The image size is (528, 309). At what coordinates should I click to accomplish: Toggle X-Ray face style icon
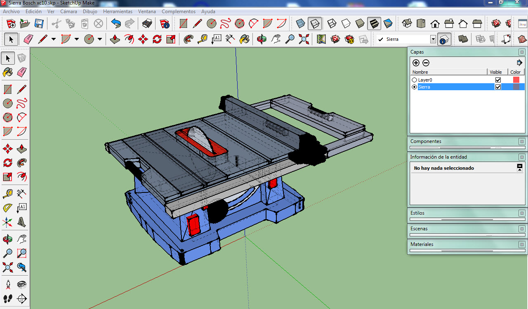tap(301, 23)
